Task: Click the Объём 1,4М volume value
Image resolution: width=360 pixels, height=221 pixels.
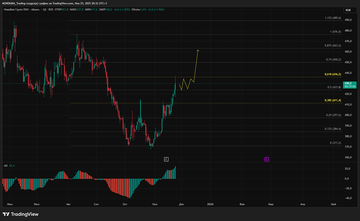Action: point(139,10)
